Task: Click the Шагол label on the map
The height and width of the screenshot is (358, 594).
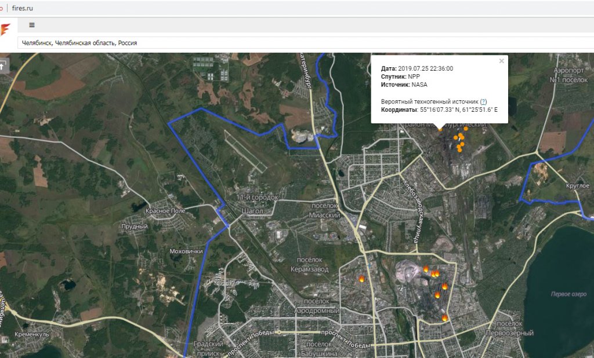Action: pyautogui.click(x=252, y=211)
